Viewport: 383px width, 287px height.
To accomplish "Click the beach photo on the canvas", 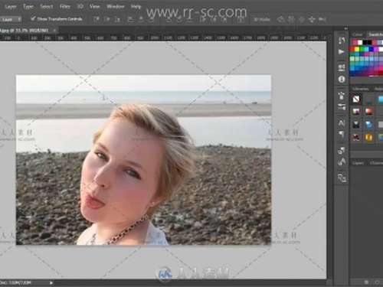I will point(143,160).
